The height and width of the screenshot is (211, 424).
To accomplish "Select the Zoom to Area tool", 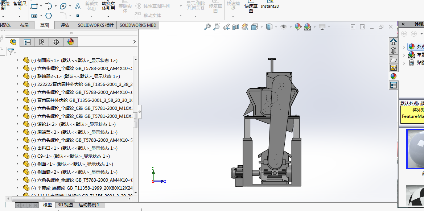I will (x=217, y=27).
